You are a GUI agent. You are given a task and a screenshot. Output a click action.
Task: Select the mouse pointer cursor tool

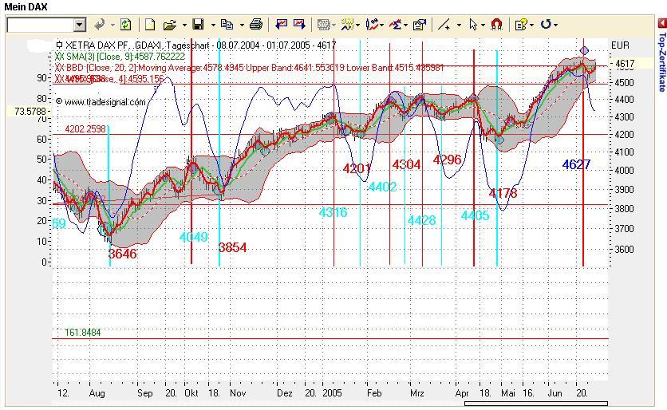coord(472,25)
